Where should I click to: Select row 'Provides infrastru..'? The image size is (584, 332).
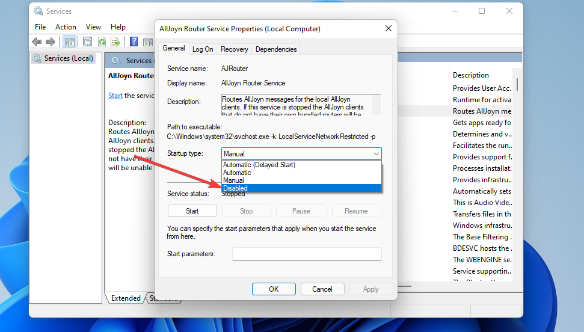pos(481,180)
